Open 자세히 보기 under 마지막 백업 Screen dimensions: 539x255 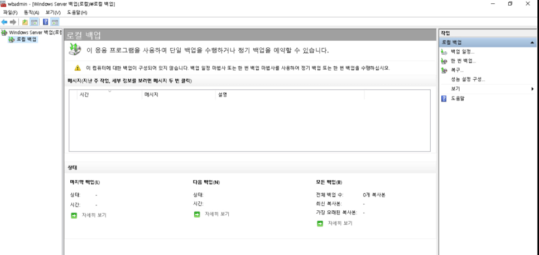(94, 215)
